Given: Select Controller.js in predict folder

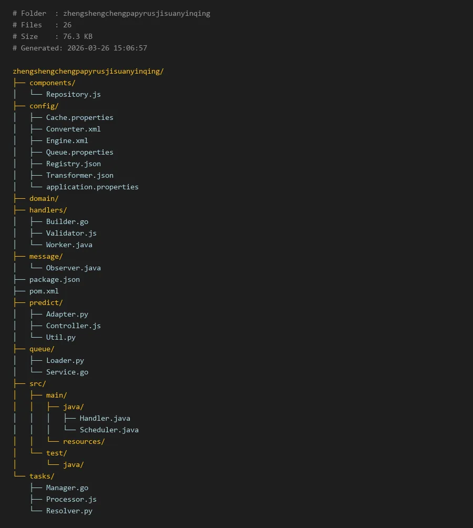Looking at the screenshot, I should pyautogui.click(x=73, y=326).
